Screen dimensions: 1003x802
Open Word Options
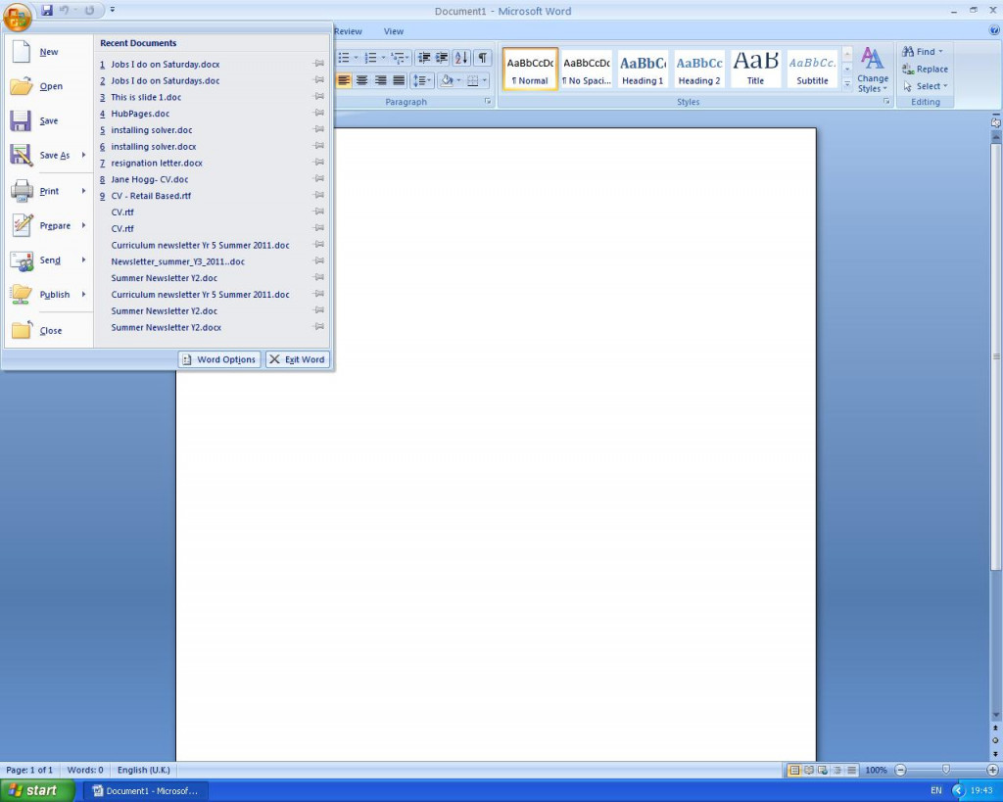click(x=218, y=359)
